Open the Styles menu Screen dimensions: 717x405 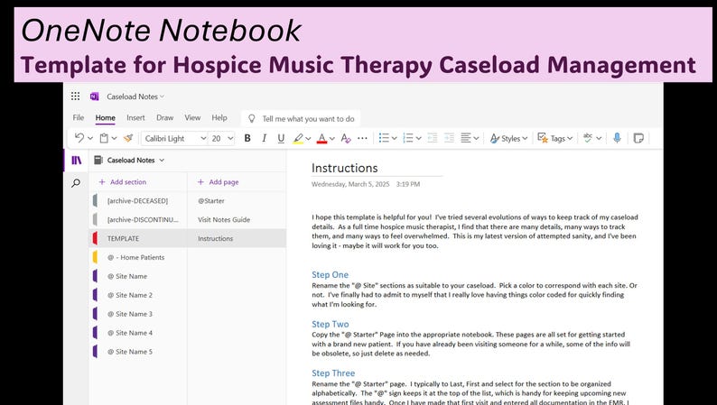point(508,138)
